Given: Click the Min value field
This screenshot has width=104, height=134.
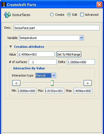Looking at the screenshot, I should (x=27, y=91).
